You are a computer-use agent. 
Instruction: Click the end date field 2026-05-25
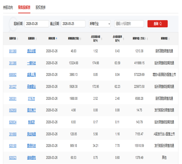point(73,24)
